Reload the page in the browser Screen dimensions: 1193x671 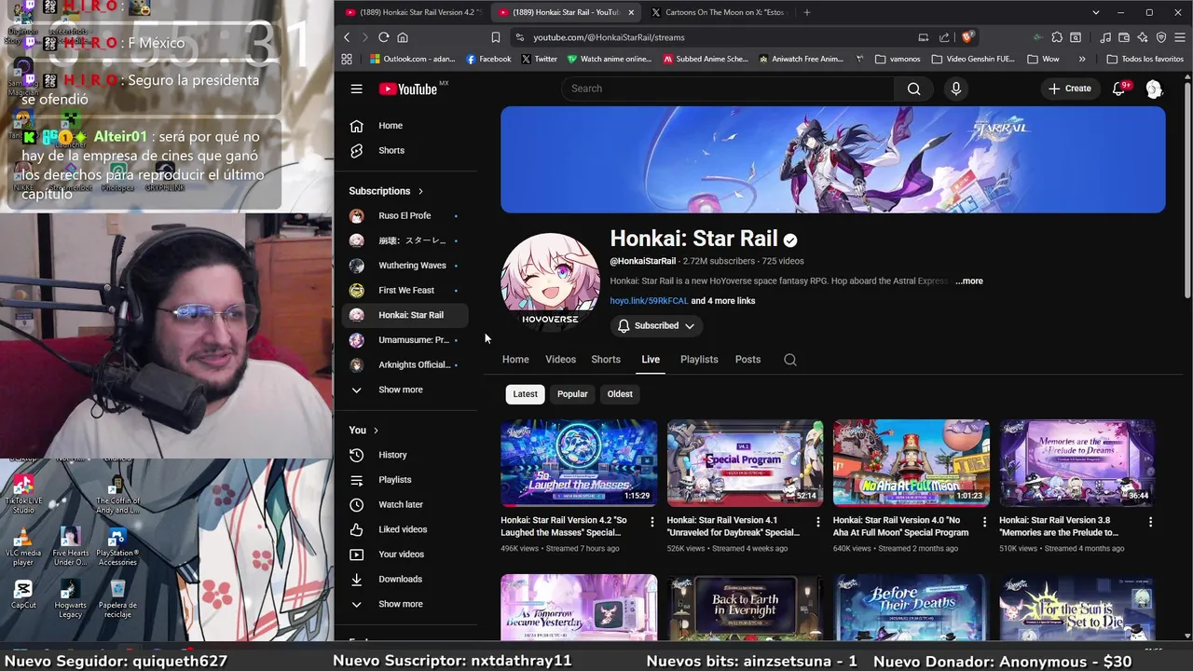point(383,37)
